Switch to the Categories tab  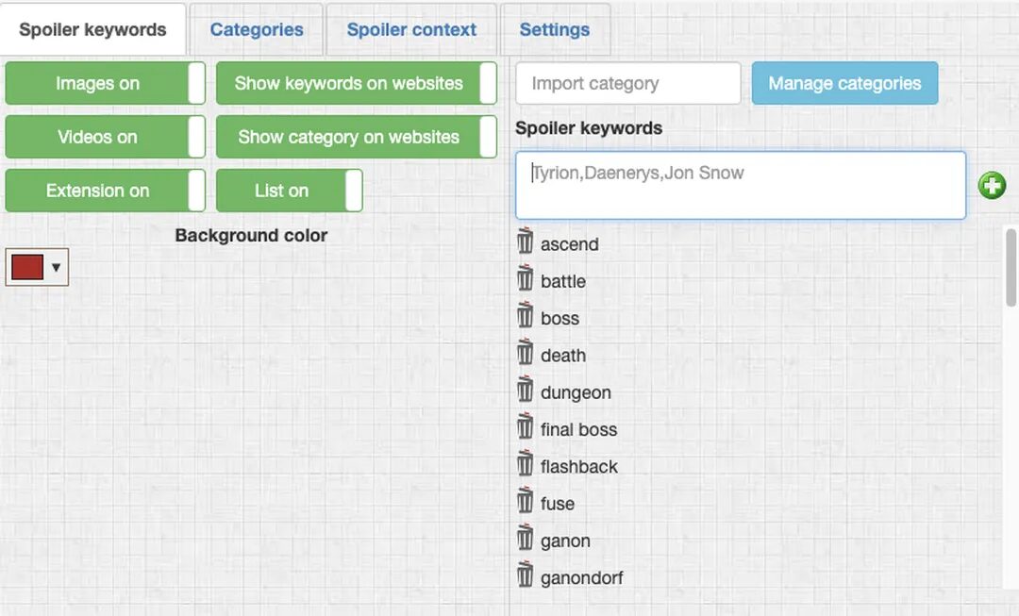(257, 29)
